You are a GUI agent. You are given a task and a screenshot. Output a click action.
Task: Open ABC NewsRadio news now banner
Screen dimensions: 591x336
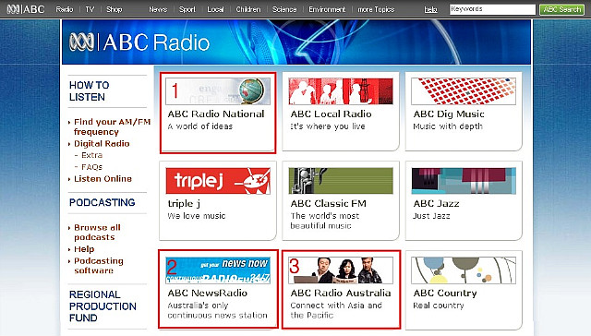click(218, 270)
